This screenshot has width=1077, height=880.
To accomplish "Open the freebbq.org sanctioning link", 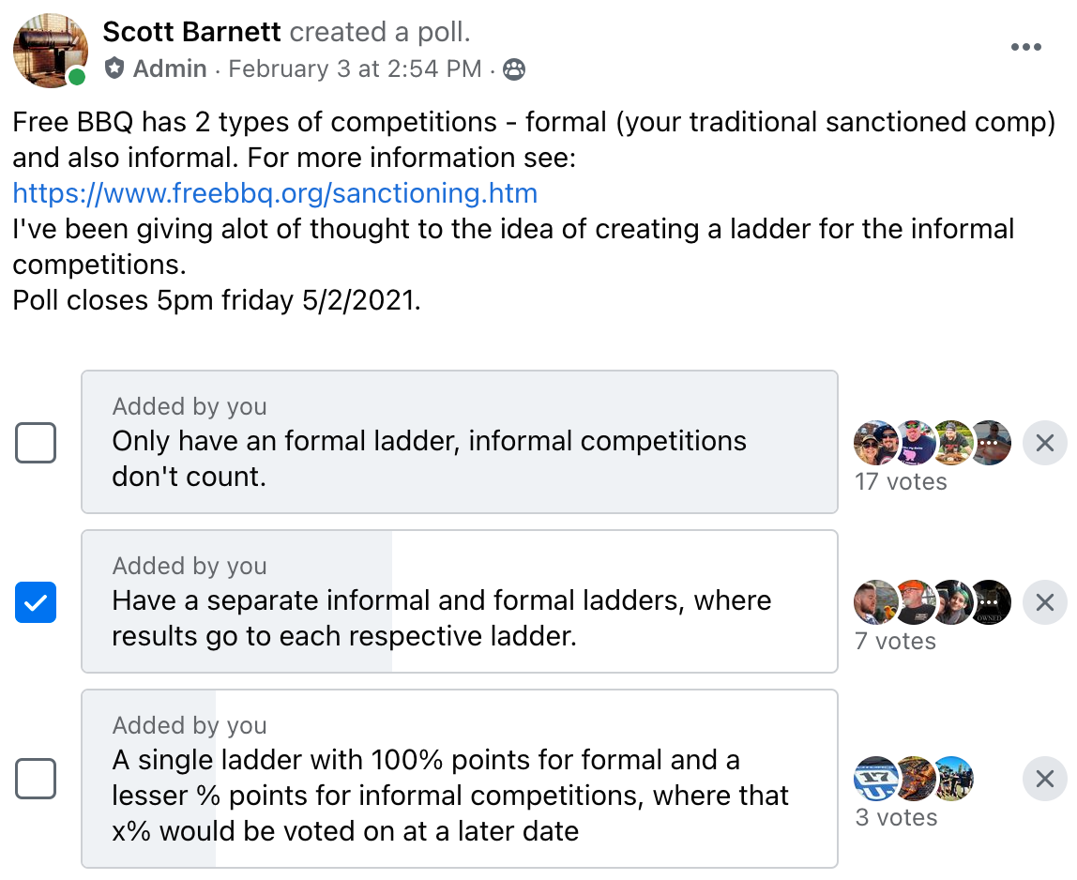I will 275,193.
